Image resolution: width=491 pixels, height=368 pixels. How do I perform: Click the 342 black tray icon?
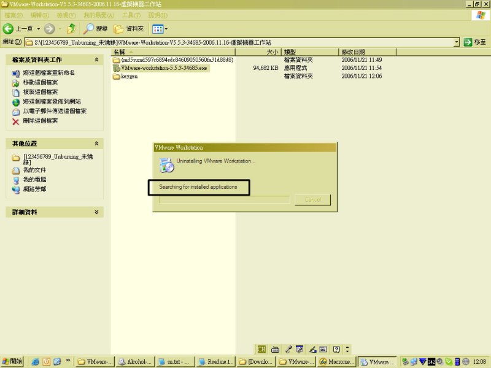point(431,362)
